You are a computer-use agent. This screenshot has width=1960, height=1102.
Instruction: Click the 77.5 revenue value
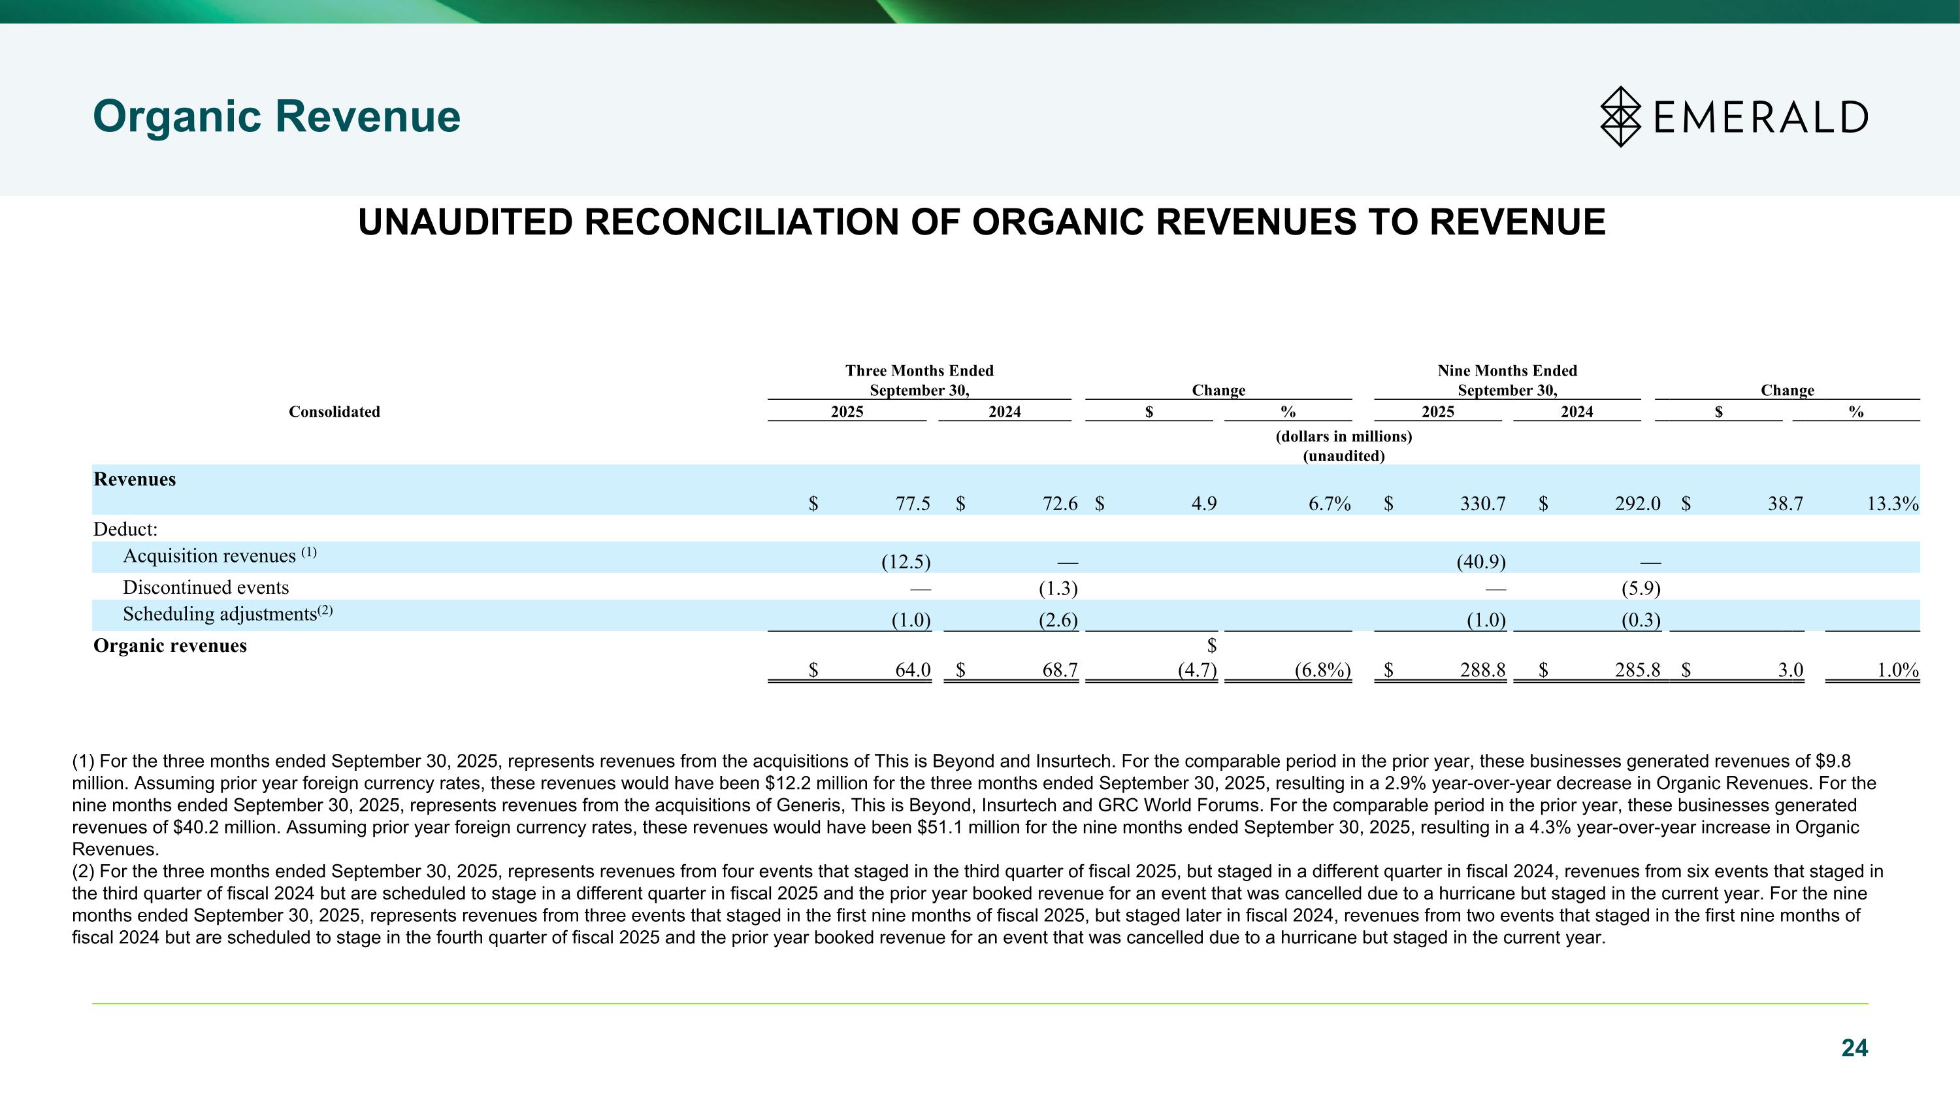(912, 504)
